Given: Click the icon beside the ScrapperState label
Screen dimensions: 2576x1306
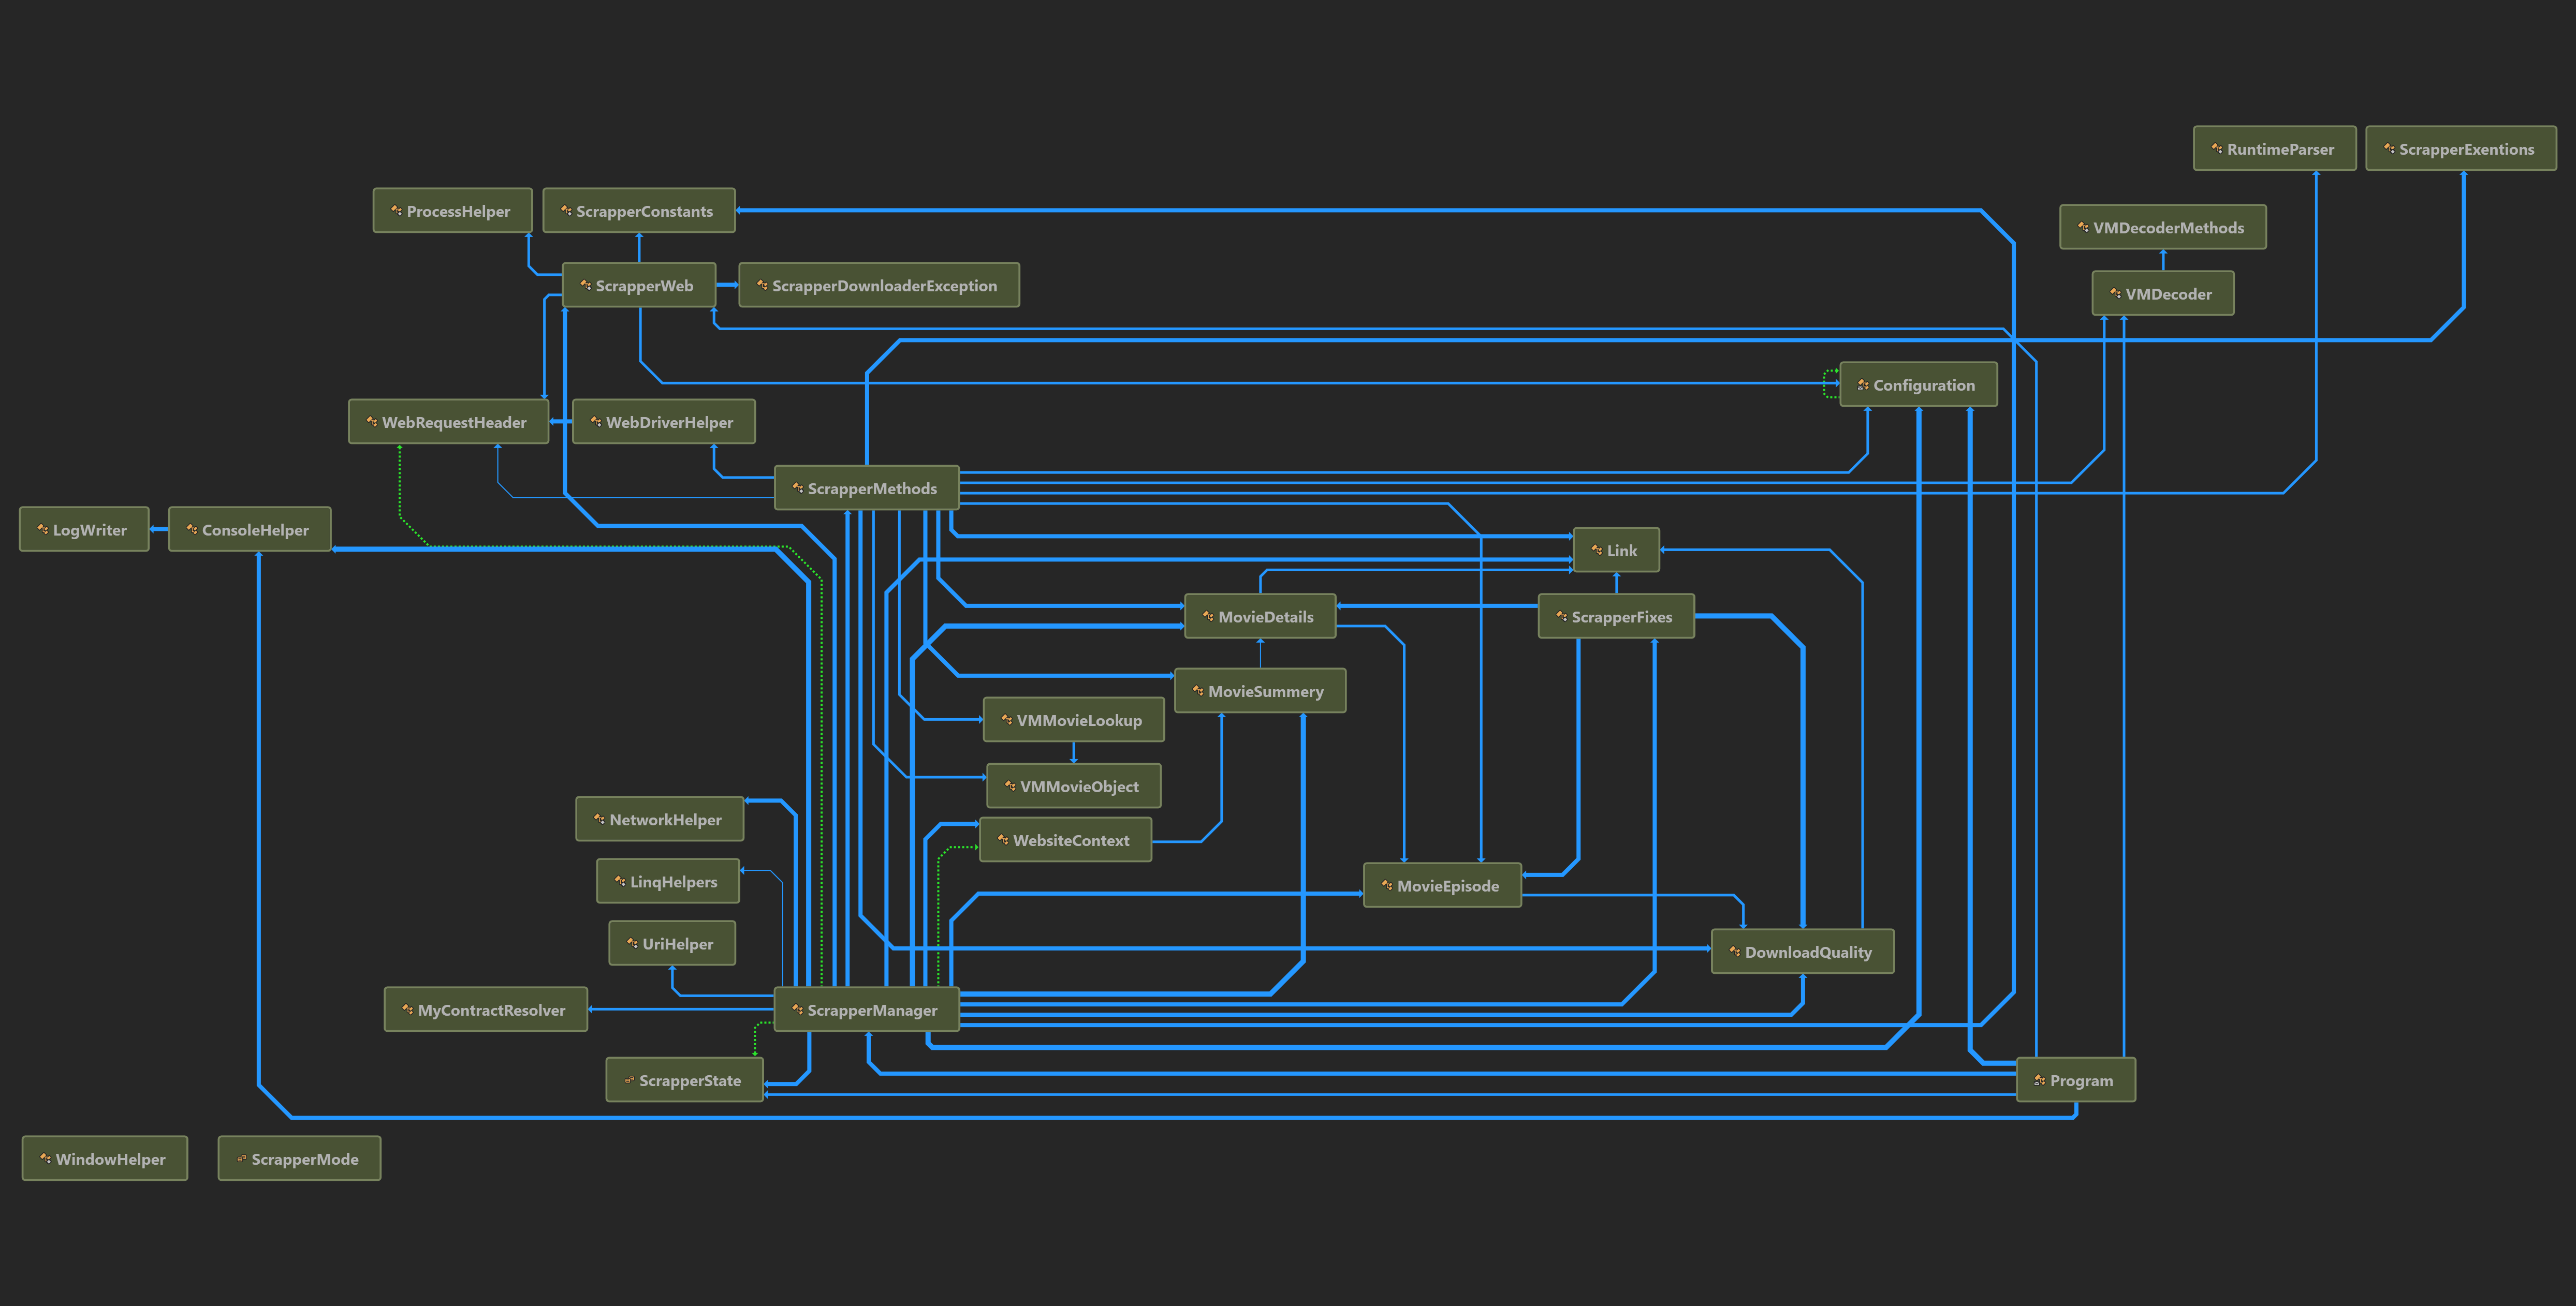Looking at the screenshot, I should [629, 1080].
